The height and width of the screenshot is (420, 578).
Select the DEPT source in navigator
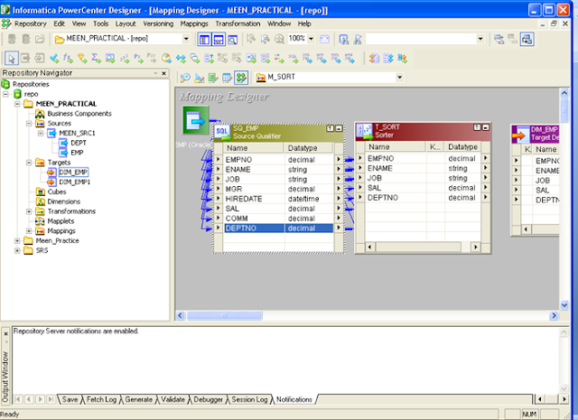[79, 143]
